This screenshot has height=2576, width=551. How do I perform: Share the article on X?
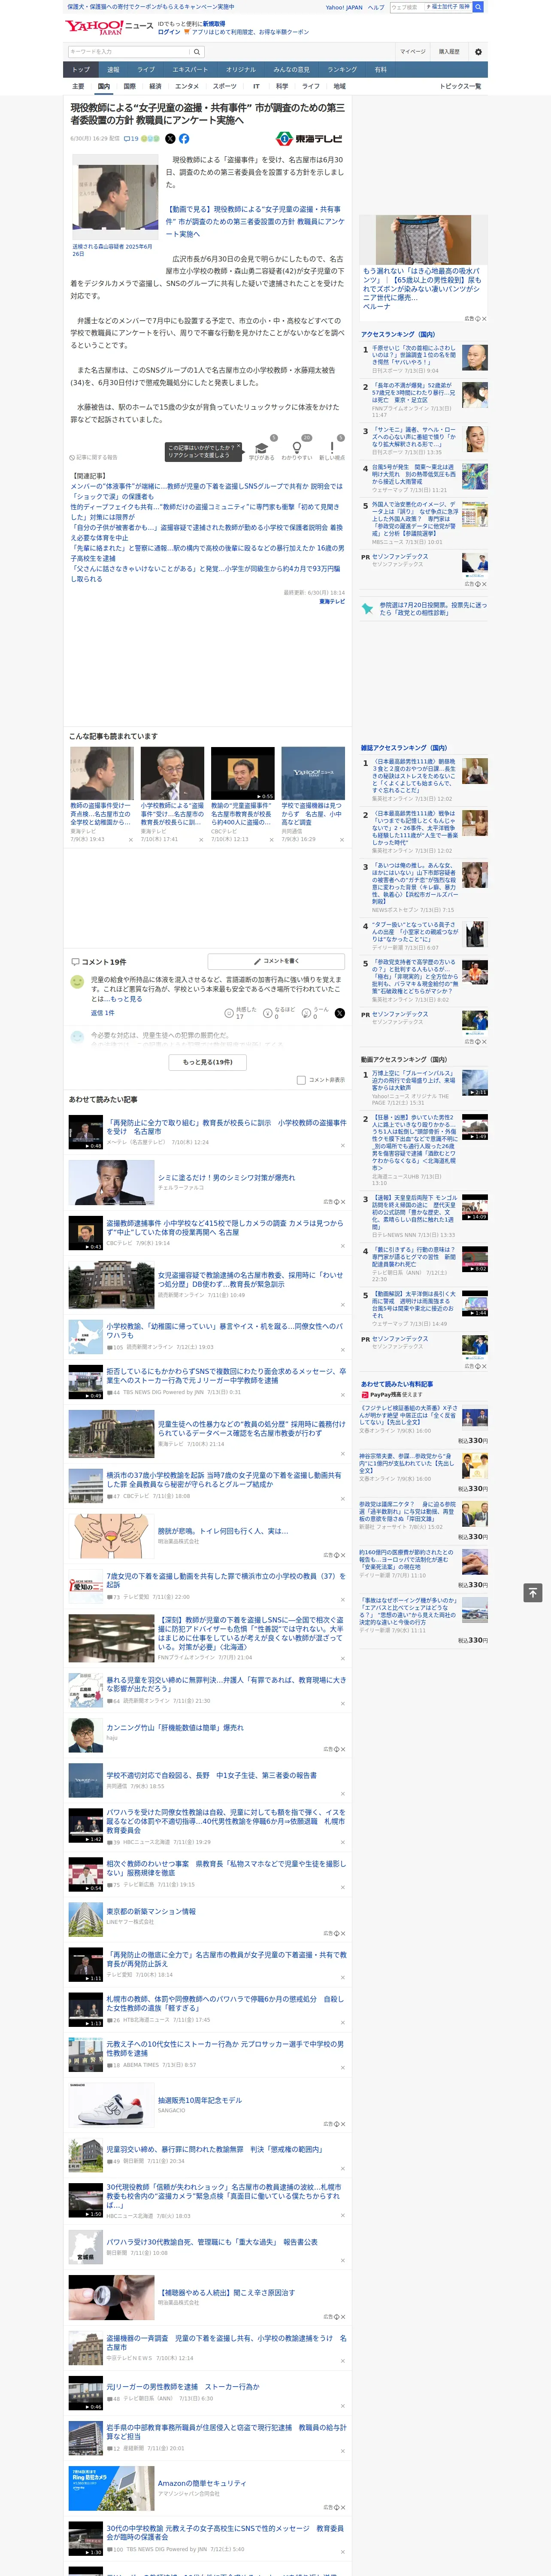pyautogui.click(x=170, y=139)
